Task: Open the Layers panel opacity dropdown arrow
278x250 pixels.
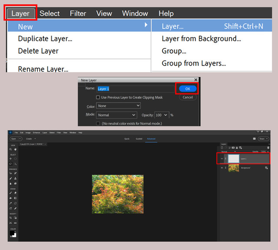Action: pos(268,151)
